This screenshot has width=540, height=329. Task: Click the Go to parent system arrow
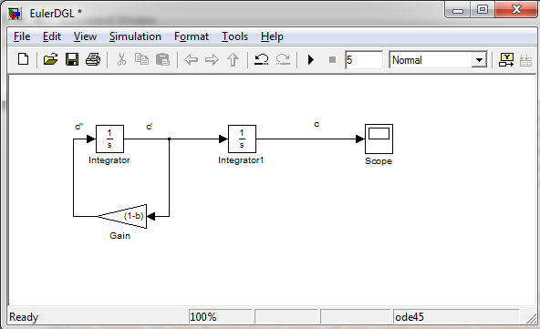234,60
